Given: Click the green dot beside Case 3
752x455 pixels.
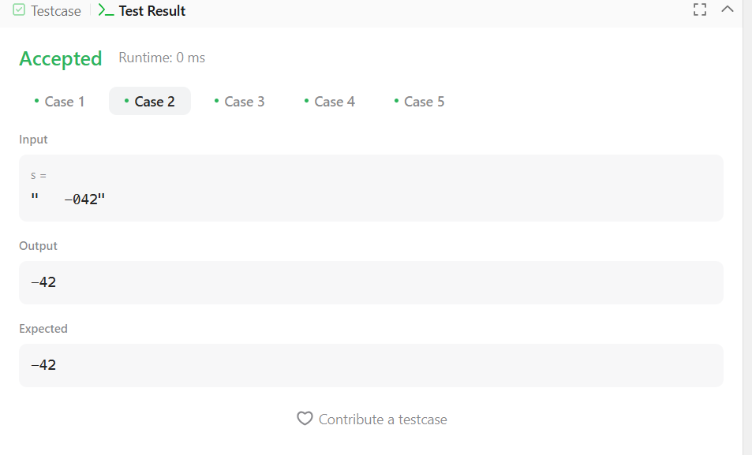Looking at the screenshot, I should coord(216,101).
